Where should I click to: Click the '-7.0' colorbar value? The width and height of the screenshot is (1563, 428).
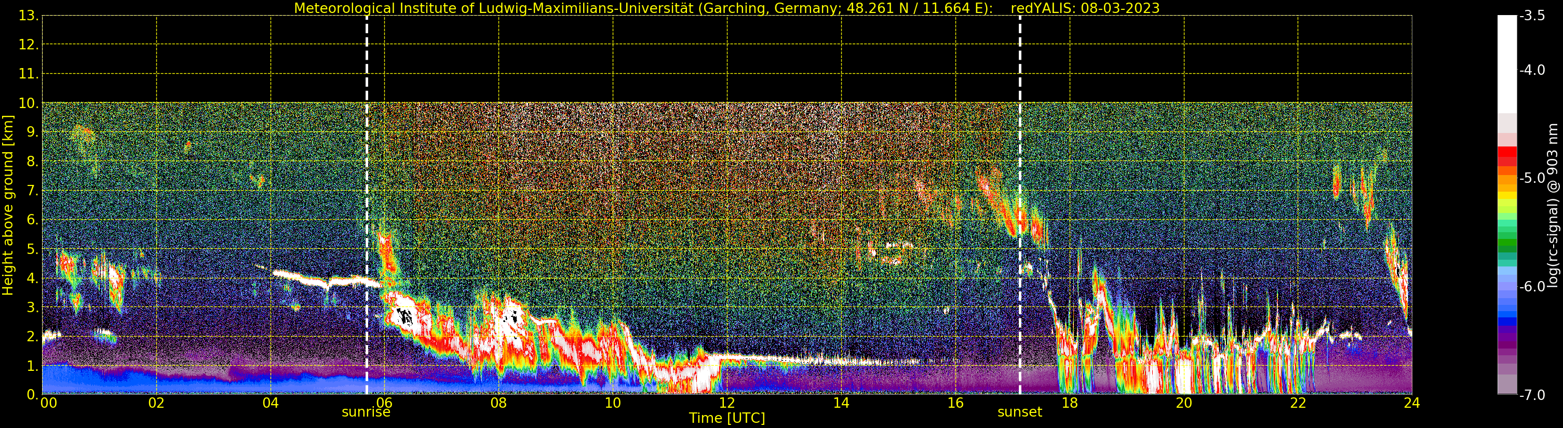pos(1532,395)
